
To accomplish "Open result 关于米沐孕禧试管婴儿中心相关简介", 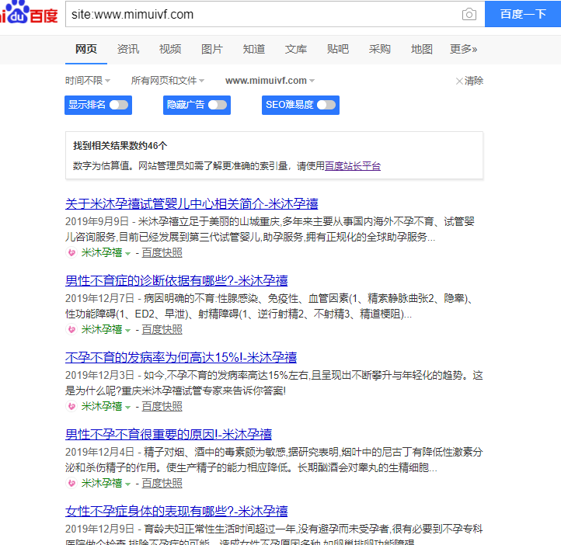I will click(192, 203).
